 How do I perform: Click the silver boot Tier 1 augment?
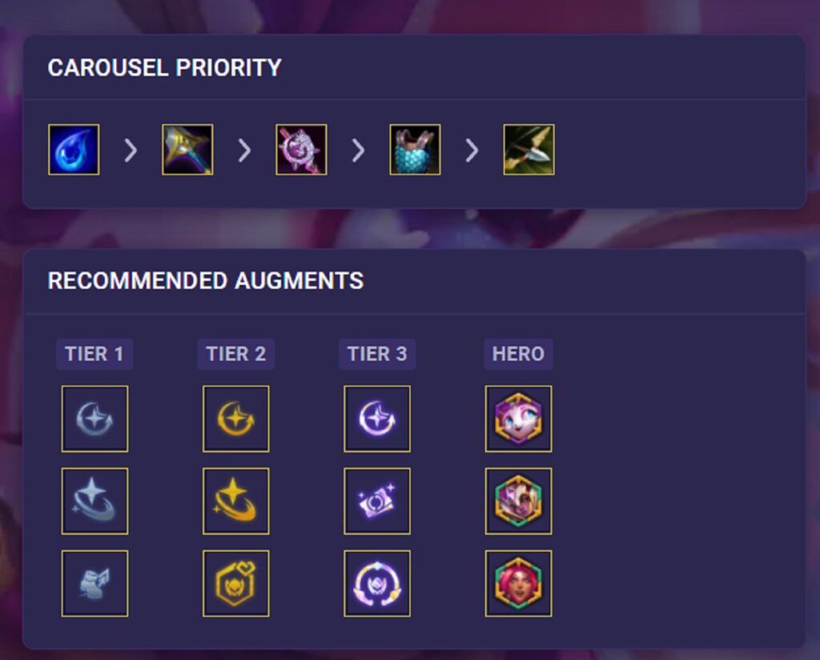[94, 583]
